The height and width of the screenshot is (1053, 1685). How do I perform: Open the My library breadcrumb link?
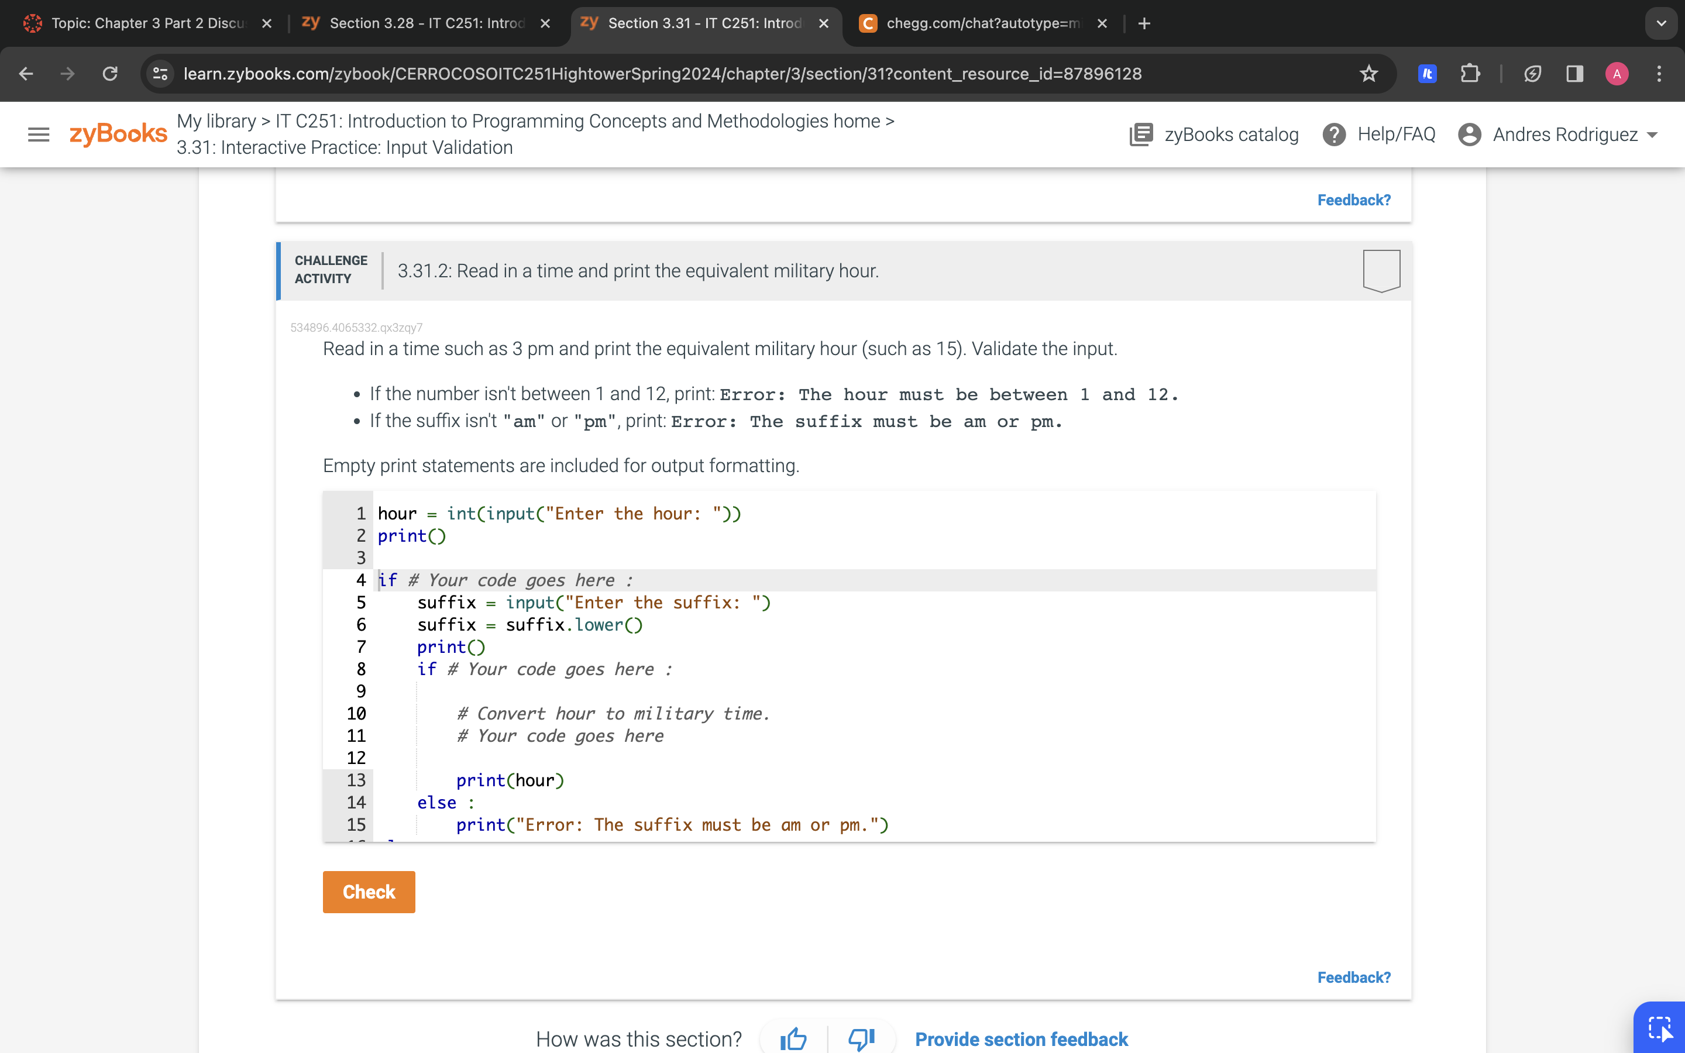216,121
